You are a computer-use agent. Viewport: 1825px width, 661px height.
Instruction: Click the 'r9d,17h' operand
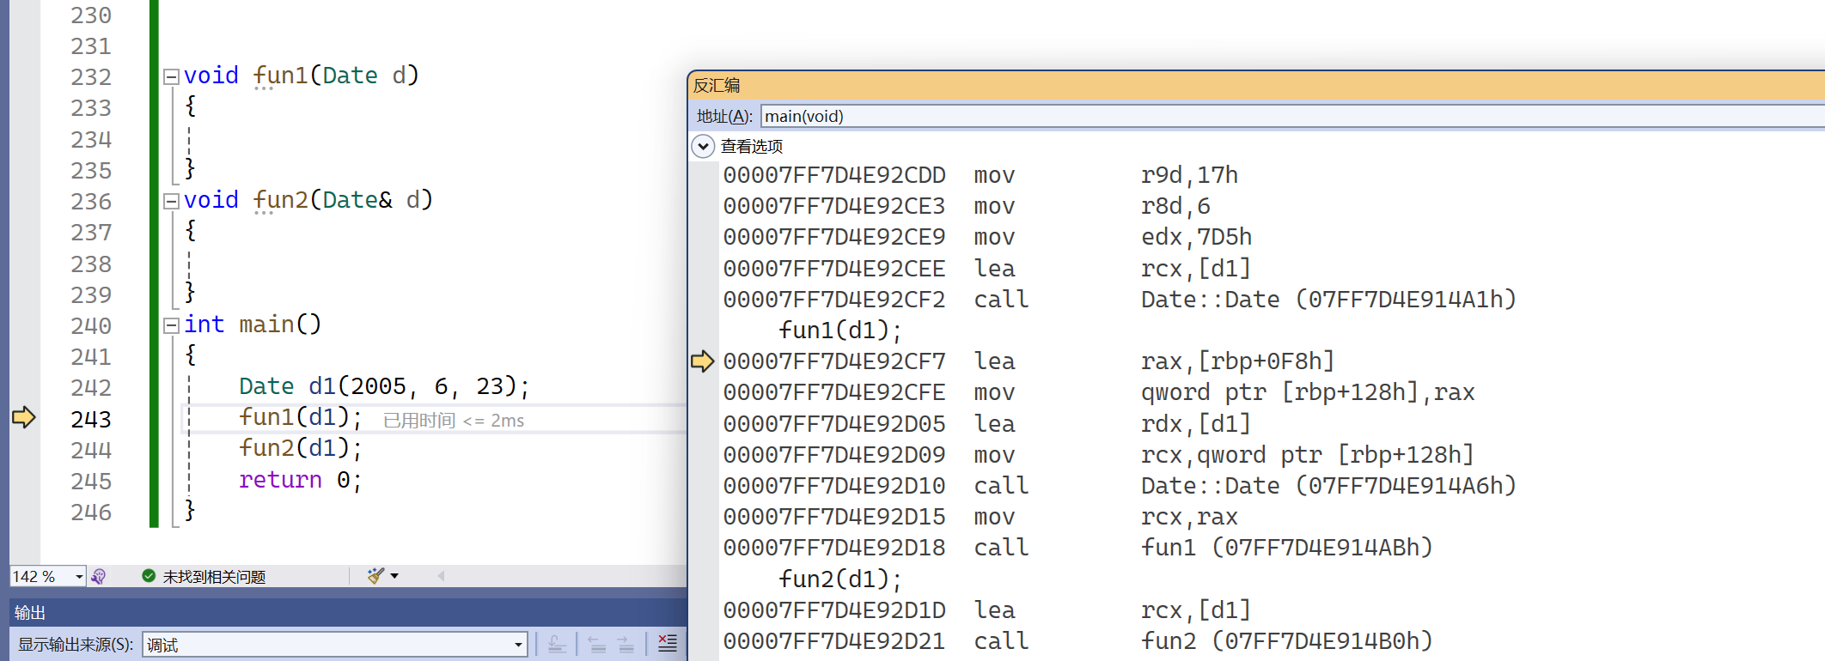coord(1189,175)
